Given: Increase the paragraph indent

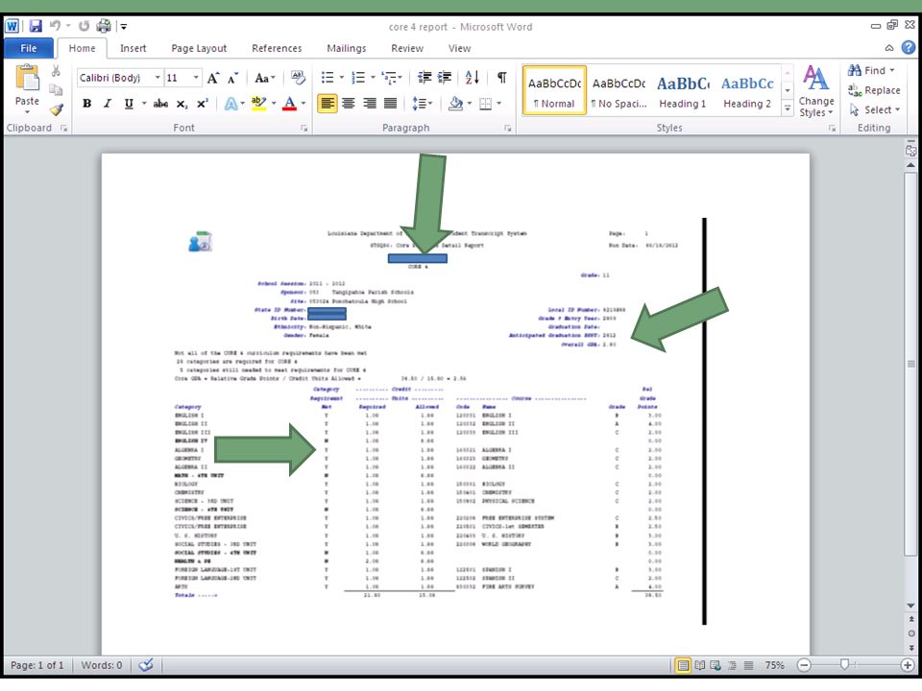Looking at the screenshot, I should pos(445,77).
